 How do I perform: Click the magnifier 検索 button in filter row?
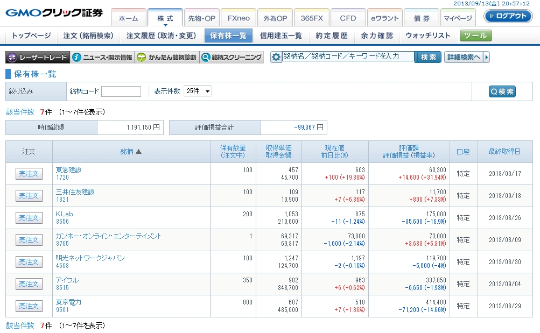[x=502, y=91]
